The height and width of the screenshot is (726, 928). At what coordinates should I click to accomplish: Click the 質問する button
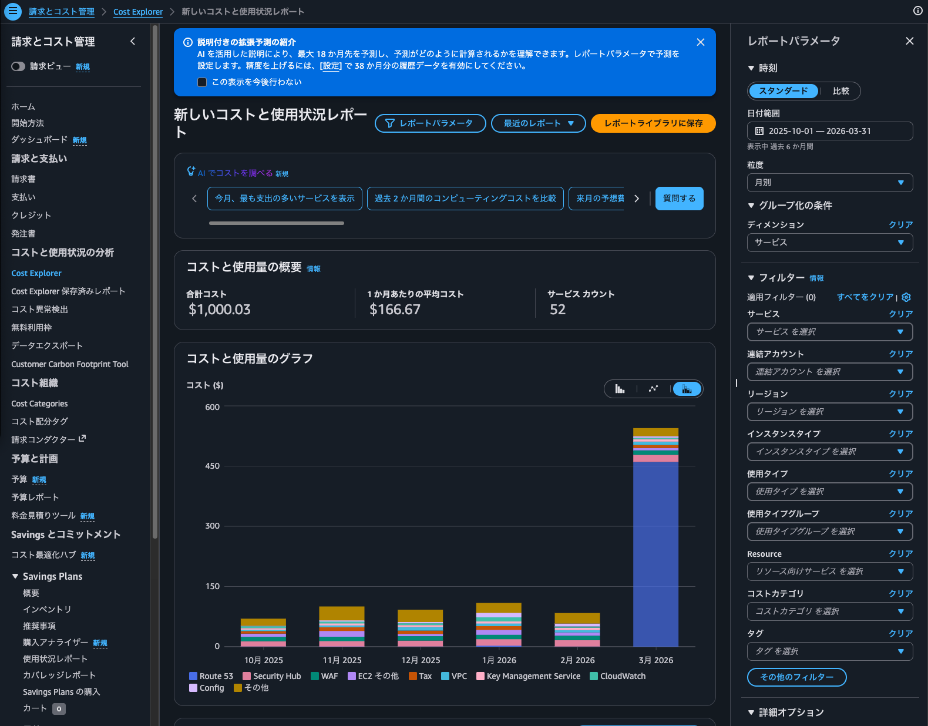coord(679,199)
